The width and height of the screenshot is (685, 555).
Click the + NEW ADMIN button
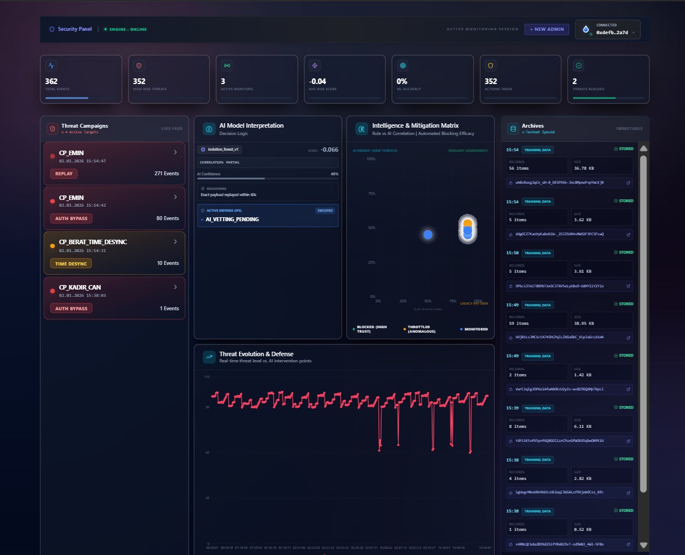pos(547,29)
